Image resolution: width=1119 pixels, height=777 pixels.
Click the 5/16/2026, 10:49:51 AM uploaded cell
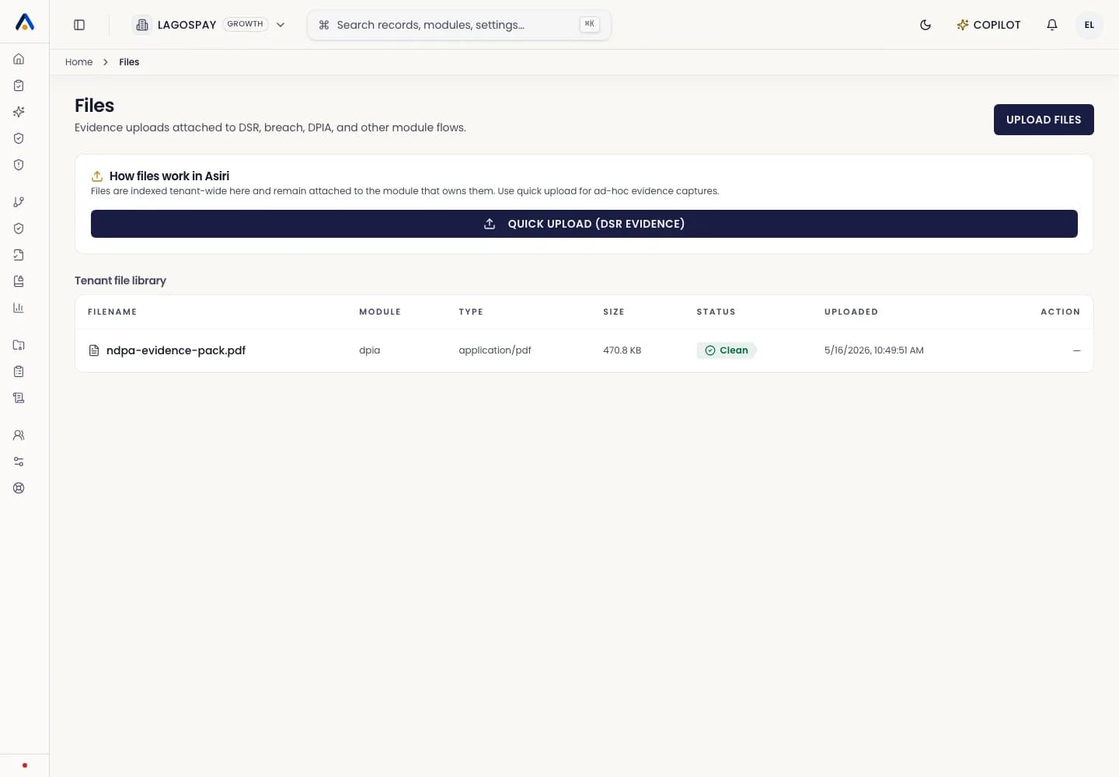(874, 350)
